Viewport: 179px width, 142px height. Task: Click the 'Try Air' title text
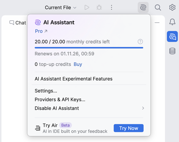50,125
